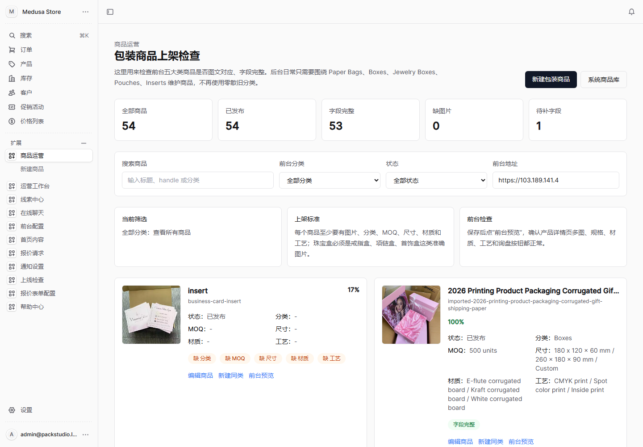Screen dimensions: 643x447
Task: Open Orders via the cart icon
Action: pyautogui.click(x=12, y=50)
